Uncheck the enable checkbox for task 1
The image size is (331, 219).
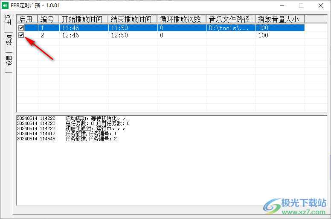[21, 28]
